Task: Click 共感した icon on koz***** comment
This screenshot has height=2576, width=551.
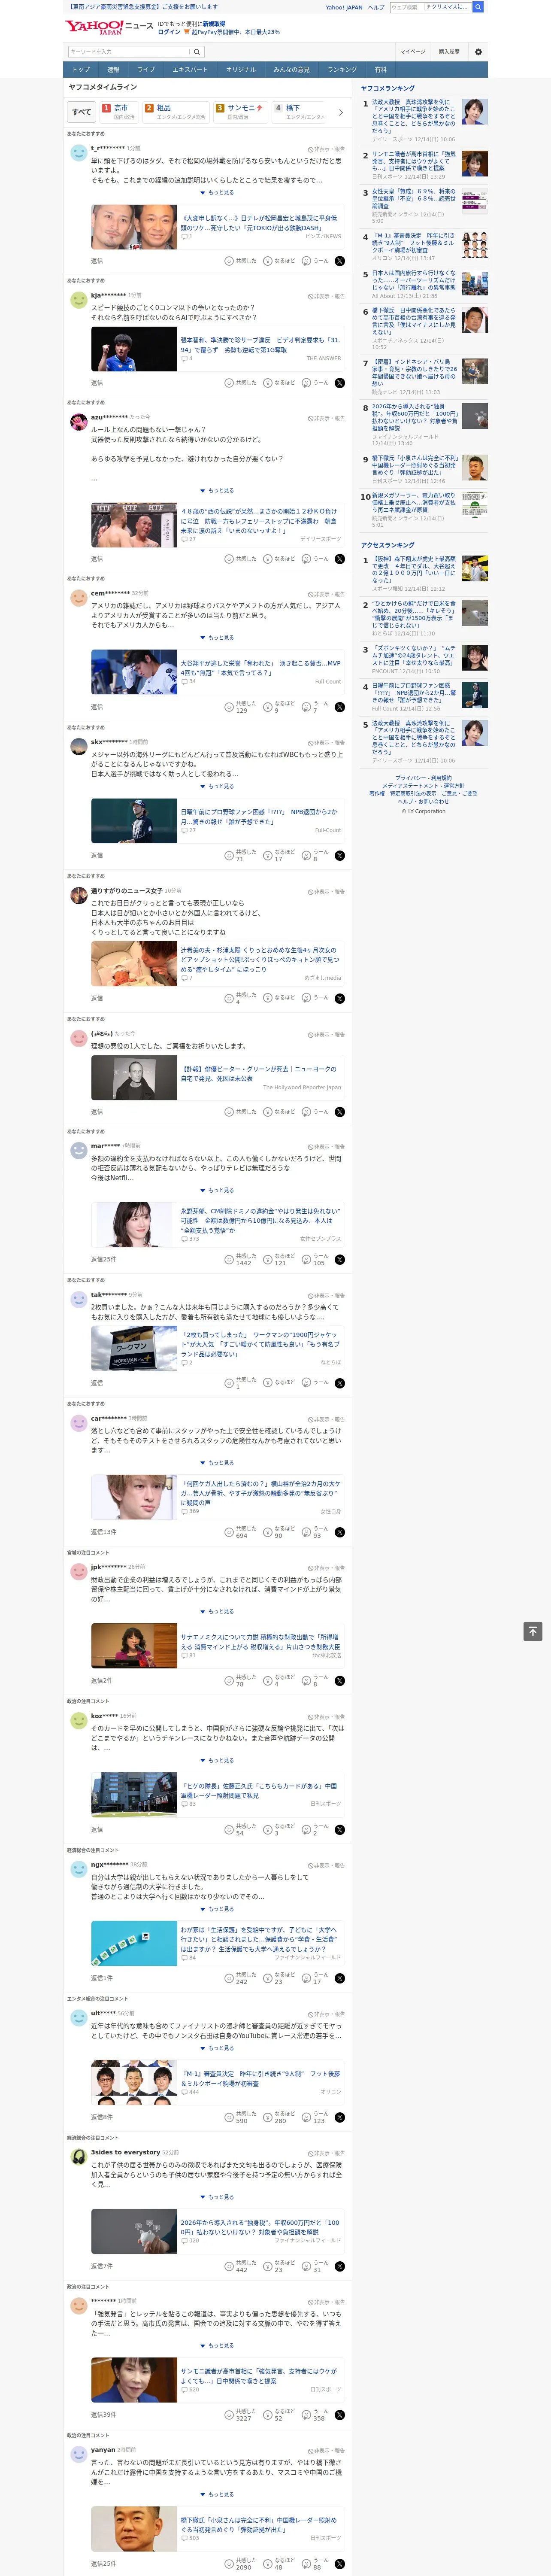Action: click(x=229, y=1830)
